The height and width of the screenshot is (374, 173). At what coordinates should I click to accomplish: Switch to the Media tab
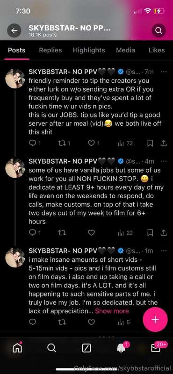125,50
